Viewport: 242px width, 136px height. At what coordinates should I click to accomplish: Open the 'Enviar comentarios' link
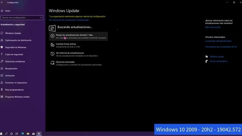coord(219,61)
